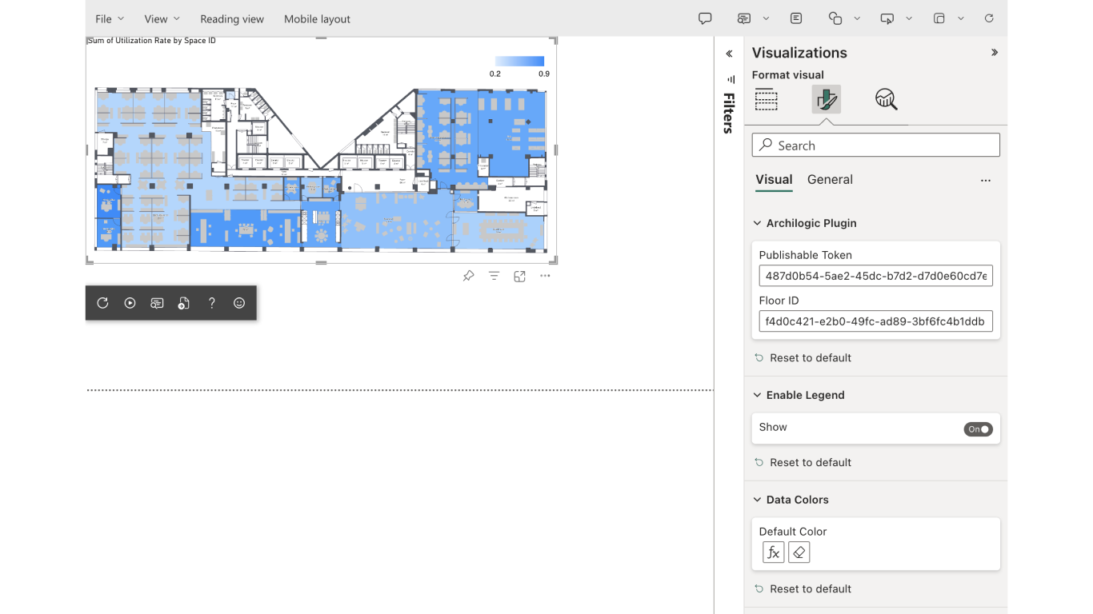Open the ellipsis next to General tab
1093x614 pixels.
[986, 181]
